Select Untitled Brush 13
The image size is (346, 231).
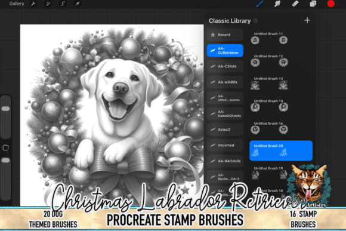[281, 83]
